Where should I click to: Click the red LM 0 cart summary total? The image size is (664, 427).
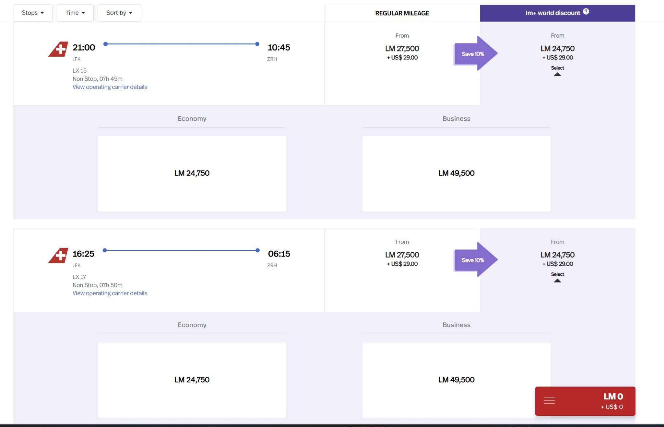[612, 401]
